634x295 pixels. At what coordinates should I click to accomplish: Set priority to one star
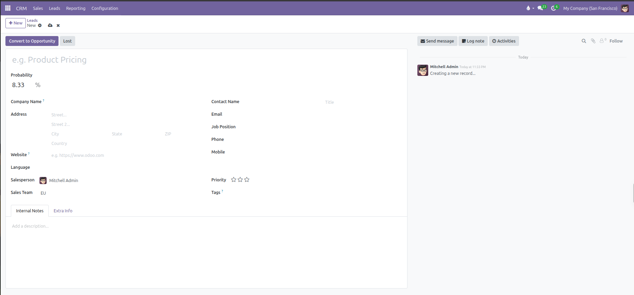234,180
